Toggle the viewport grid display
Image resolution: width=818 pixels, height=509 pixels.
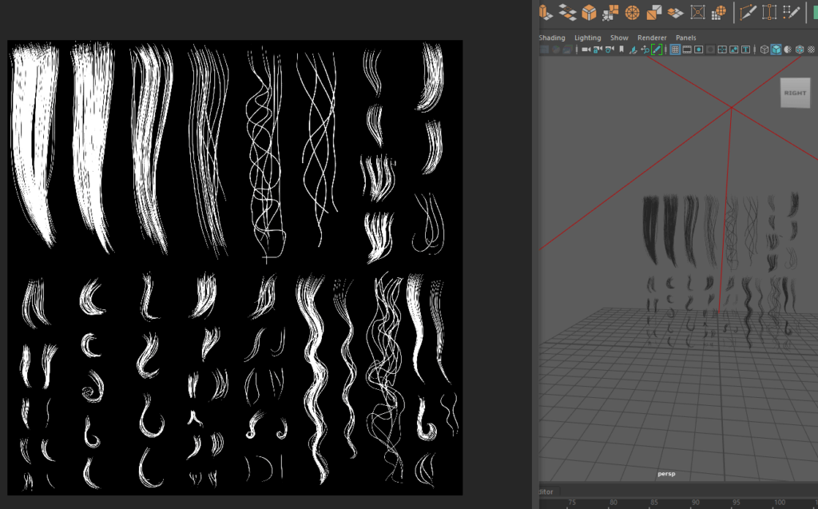click(675, 50)
